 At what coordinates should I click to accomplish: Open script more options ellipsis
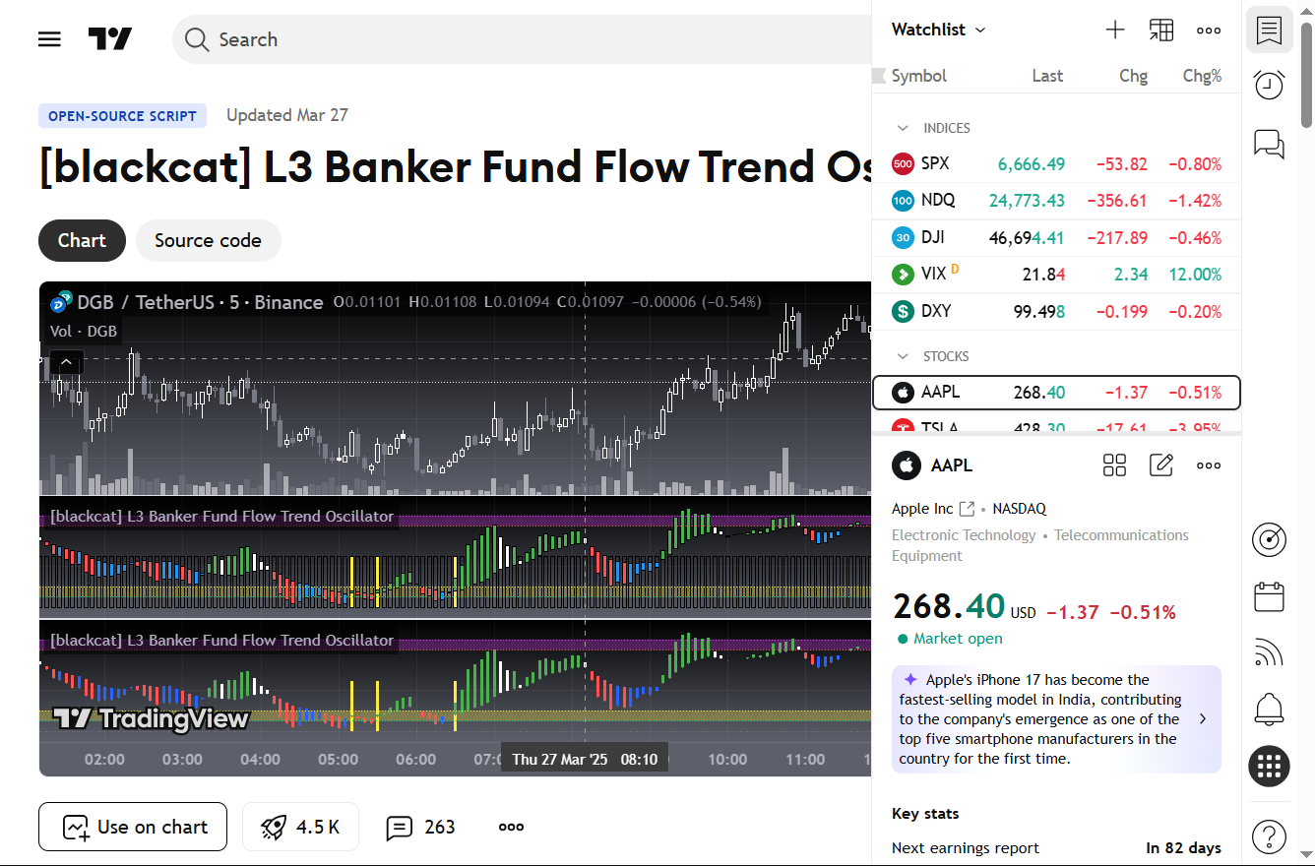coord(511,827)
